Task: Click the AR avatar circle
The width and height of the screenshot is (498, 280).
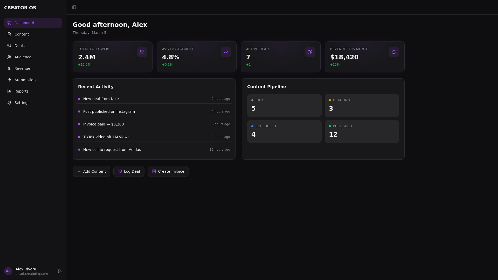Action: click(x=8, y=271)
